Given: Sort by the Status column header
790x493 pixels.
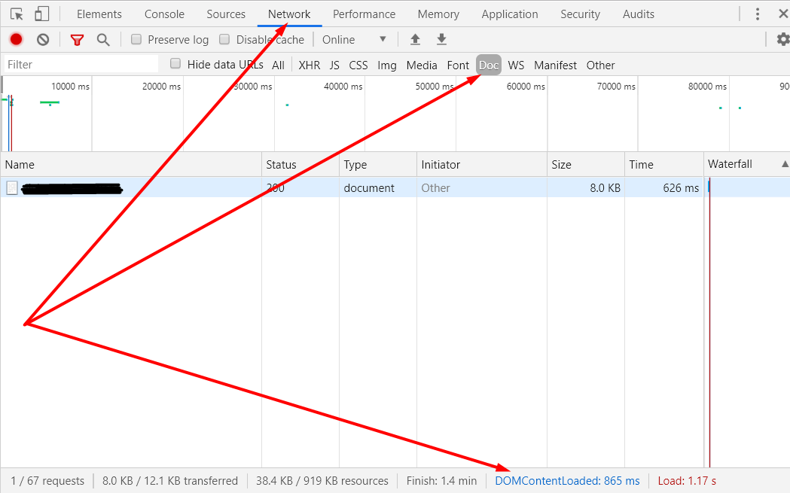Looking at the screenshot, I should point(300,165).
